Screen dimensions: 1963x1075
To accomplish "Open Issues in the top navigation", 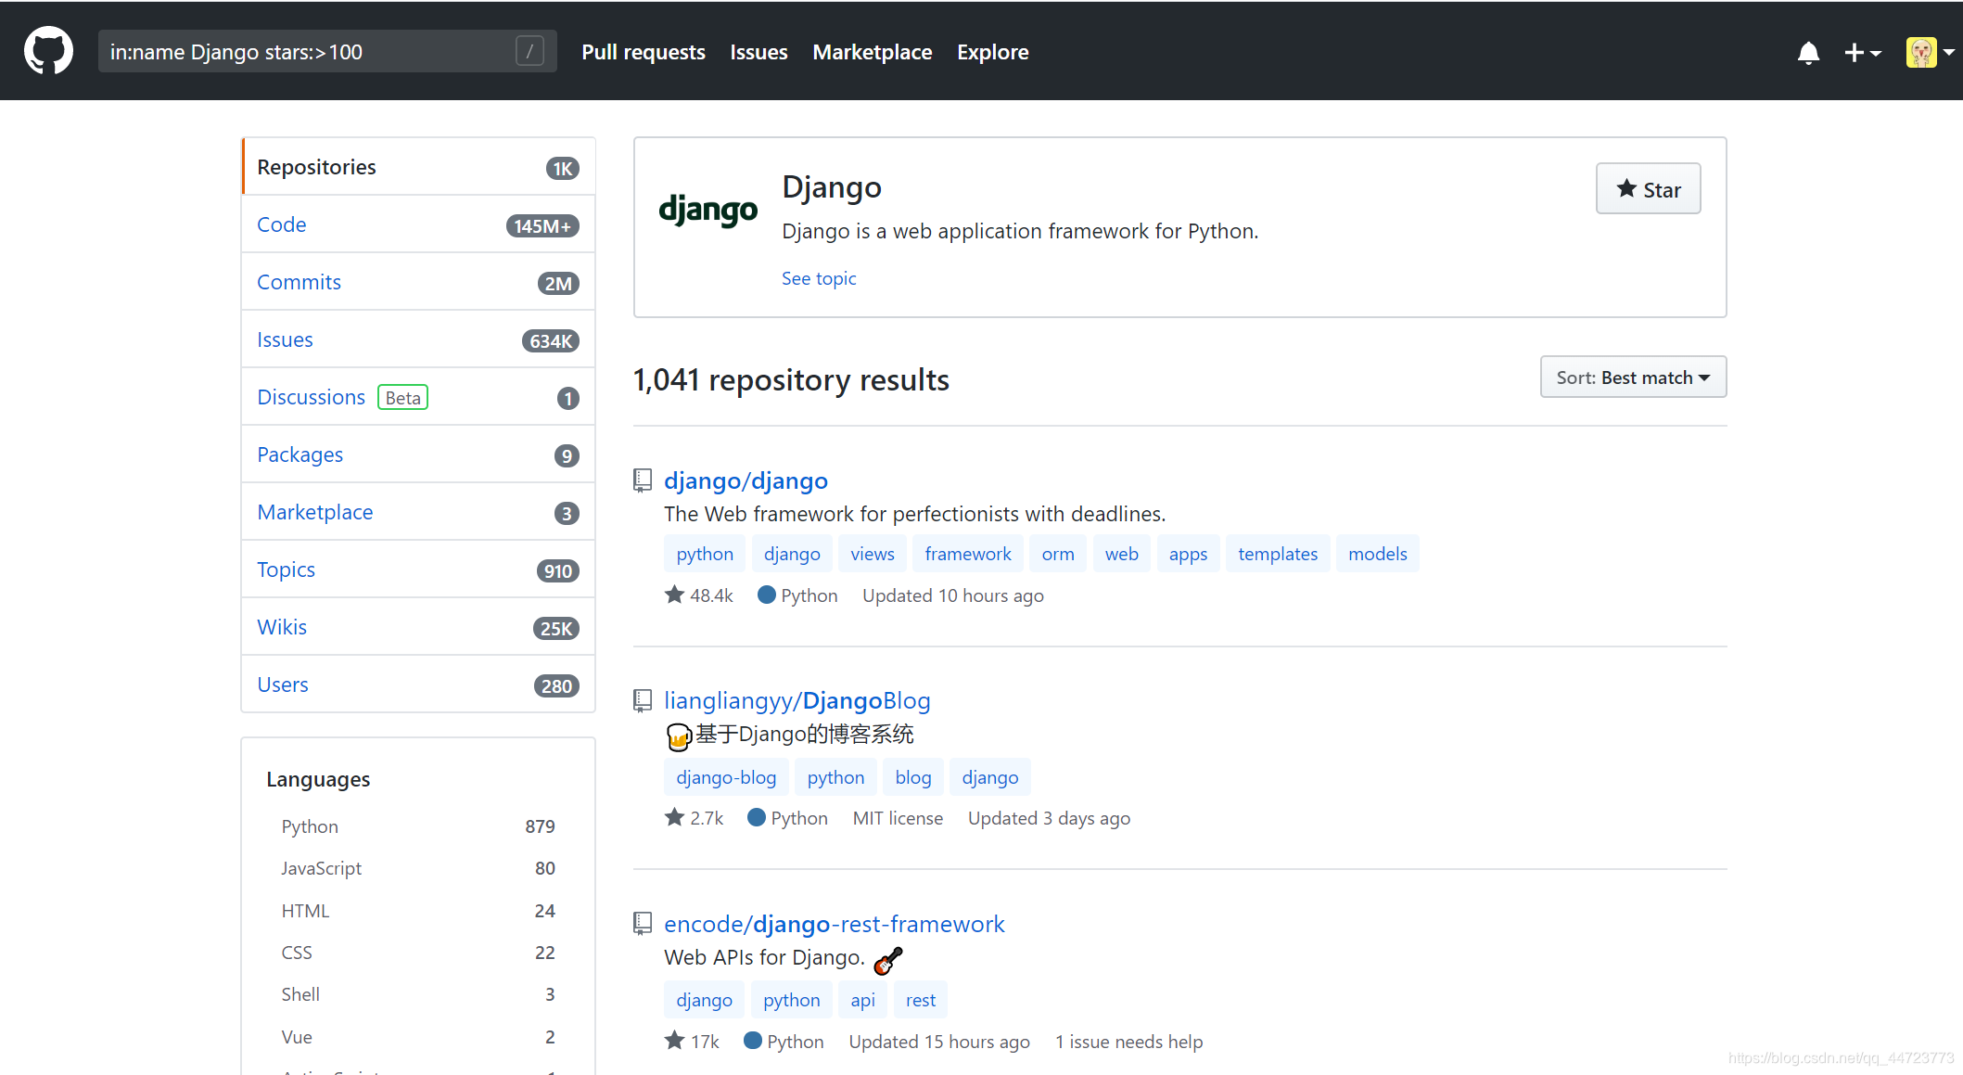I will tap(758, 52).
